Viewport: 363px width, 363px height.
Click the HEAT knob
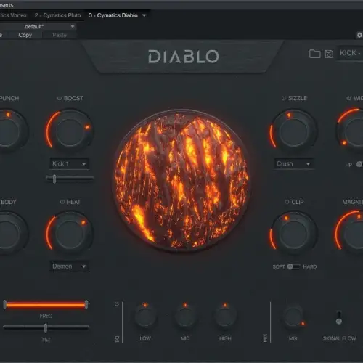[x=70, y=234]
